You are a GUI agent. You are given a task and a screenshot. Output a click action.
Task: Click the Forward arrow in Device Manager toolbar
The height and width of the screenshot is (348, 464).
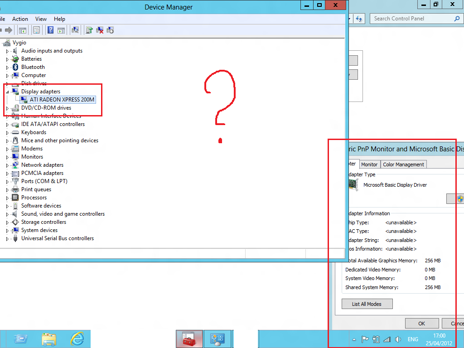tap(9, 30)
